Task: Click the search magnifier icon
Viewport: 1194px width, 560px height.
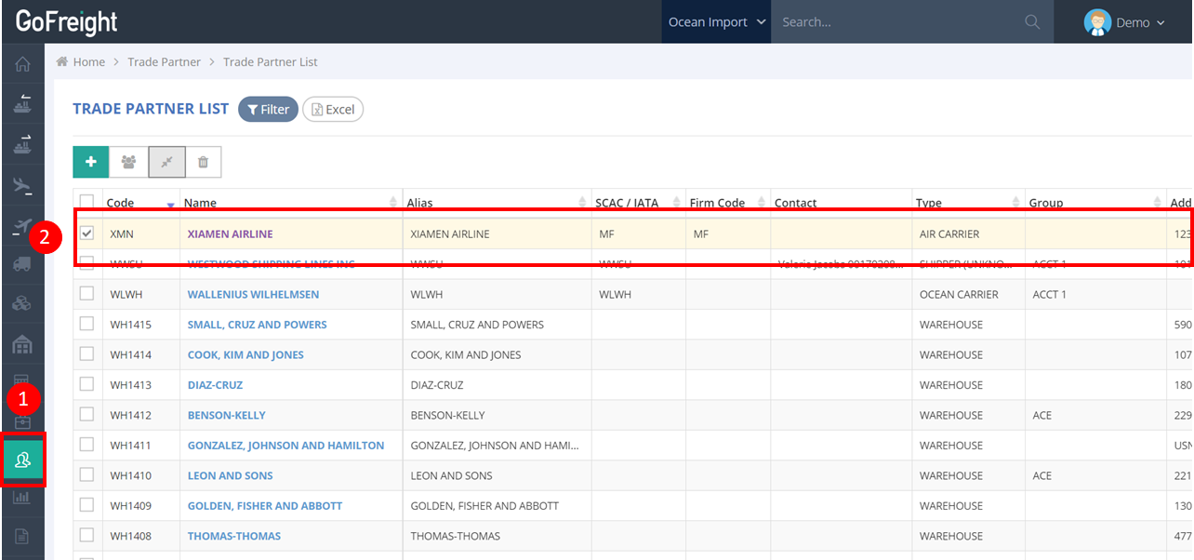Action: pyautogui.click(x=1032, y=22)
